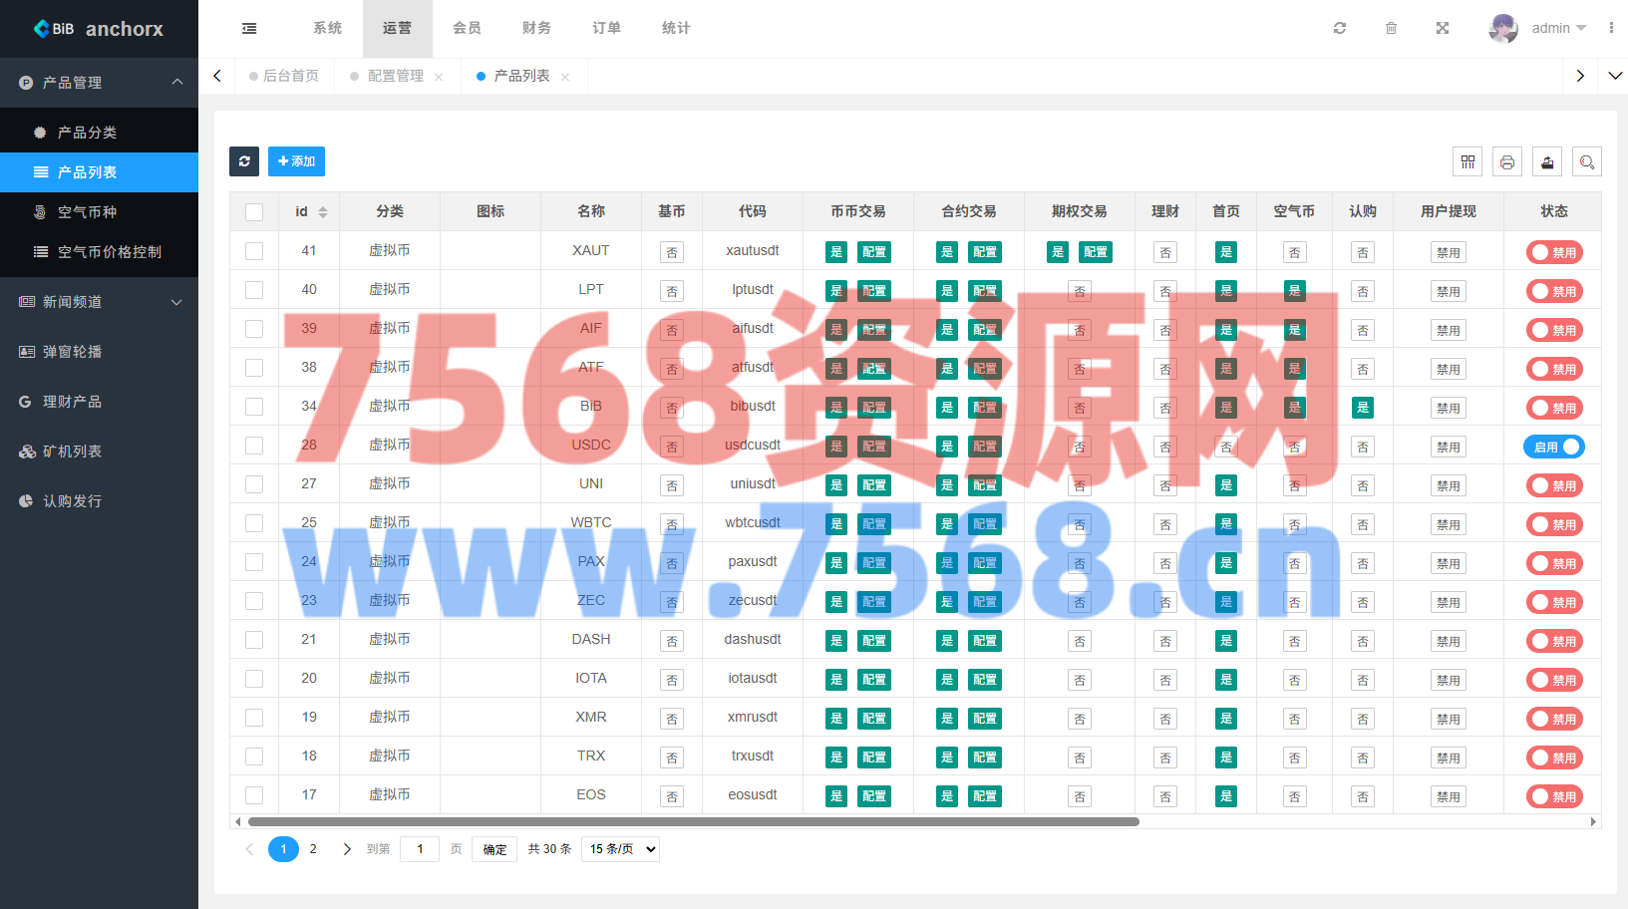Viewport: 1628px width, 909px height.
Task: Switch to the 后台首页 tab
Action: pos(290,76)
